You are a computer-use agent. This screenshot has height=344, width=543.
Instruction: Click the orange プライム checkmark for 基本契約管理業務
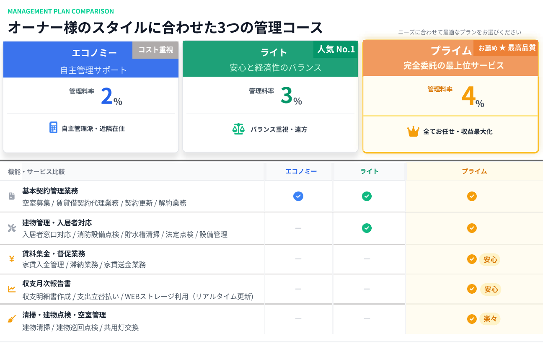[472, 196]
